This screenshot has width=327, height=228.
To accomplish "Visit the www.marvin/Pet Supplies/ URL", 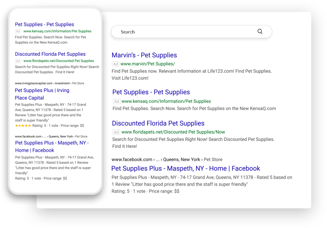I will [148, 64].
